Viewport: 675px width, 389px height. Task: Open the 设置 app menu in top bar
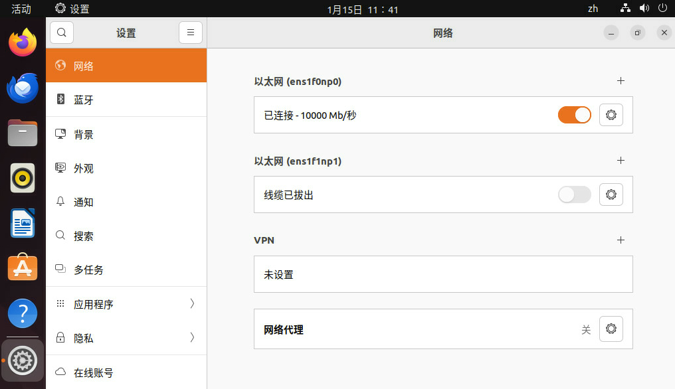[72, 9]
